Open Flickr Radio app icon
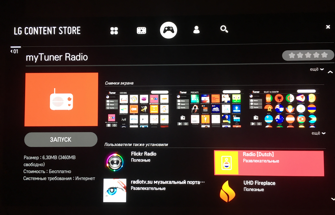The width and height of the screenshot is (335, 215). [115, 162]
